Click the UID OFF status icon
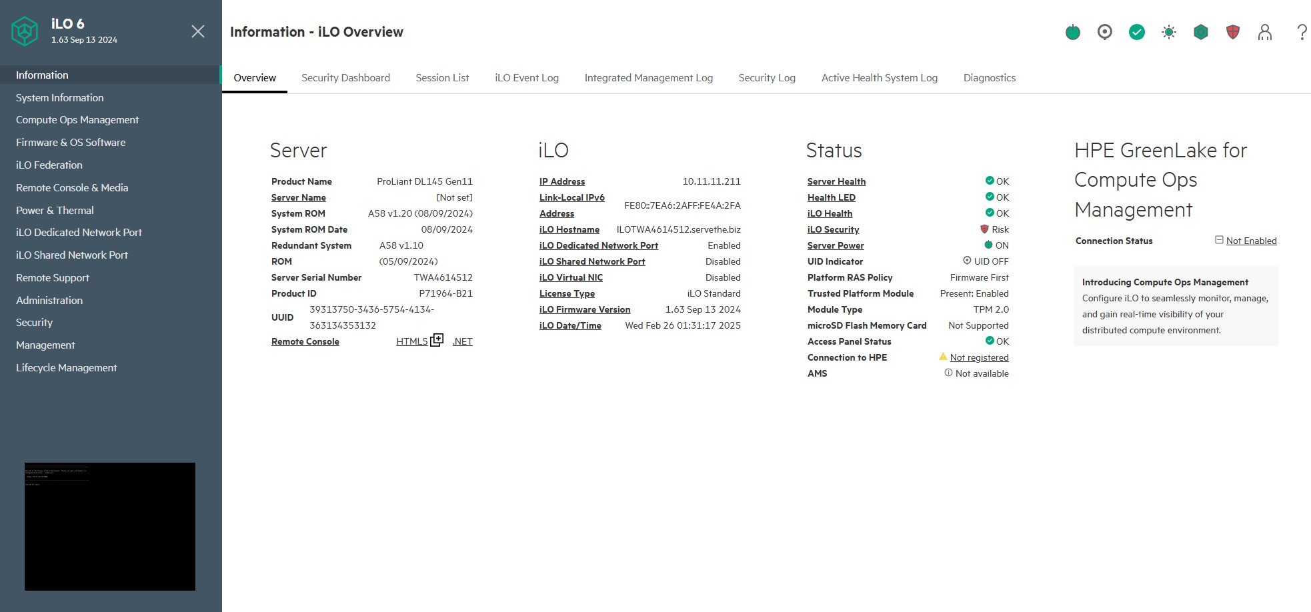 [x=967, y=261]
